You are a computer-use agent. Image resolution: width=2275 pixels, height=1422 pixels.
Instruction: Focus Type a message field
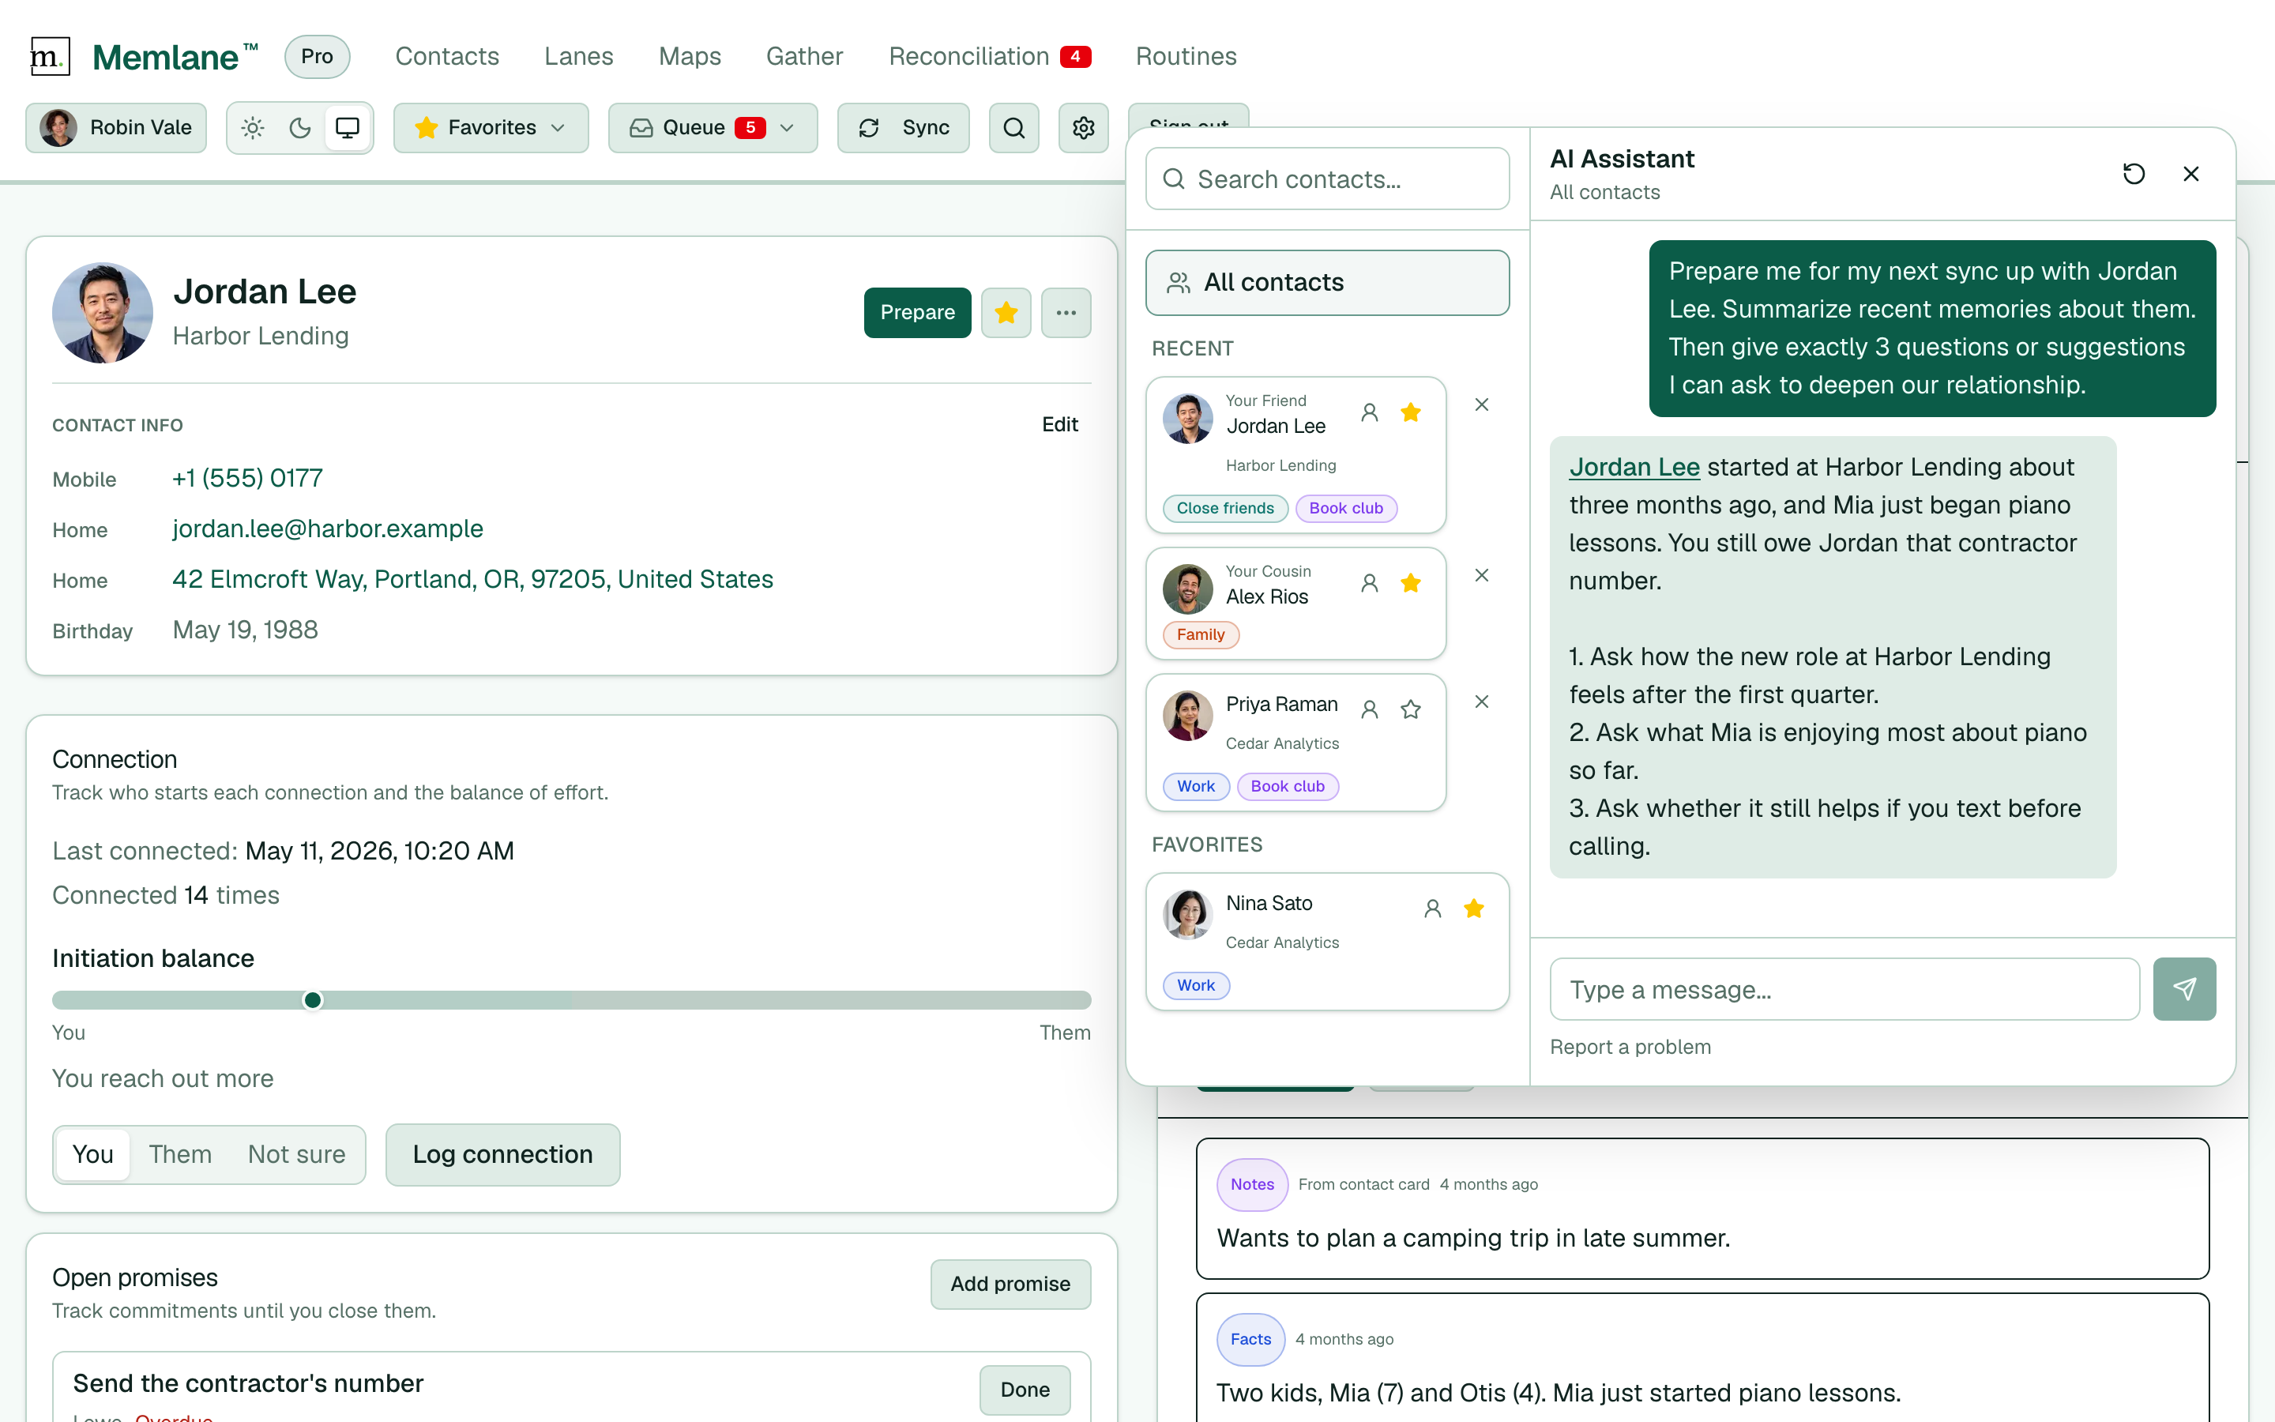tap(1844, 988)
